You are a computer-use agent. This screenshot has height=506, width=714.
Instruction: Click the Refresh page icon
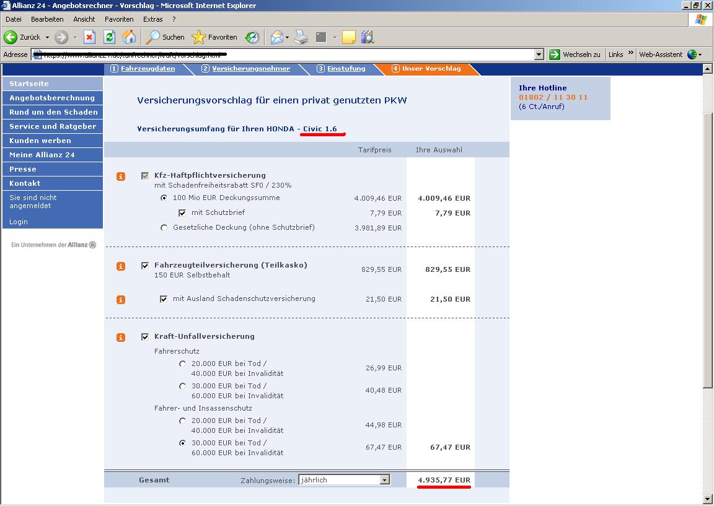[x=109, y=37]
